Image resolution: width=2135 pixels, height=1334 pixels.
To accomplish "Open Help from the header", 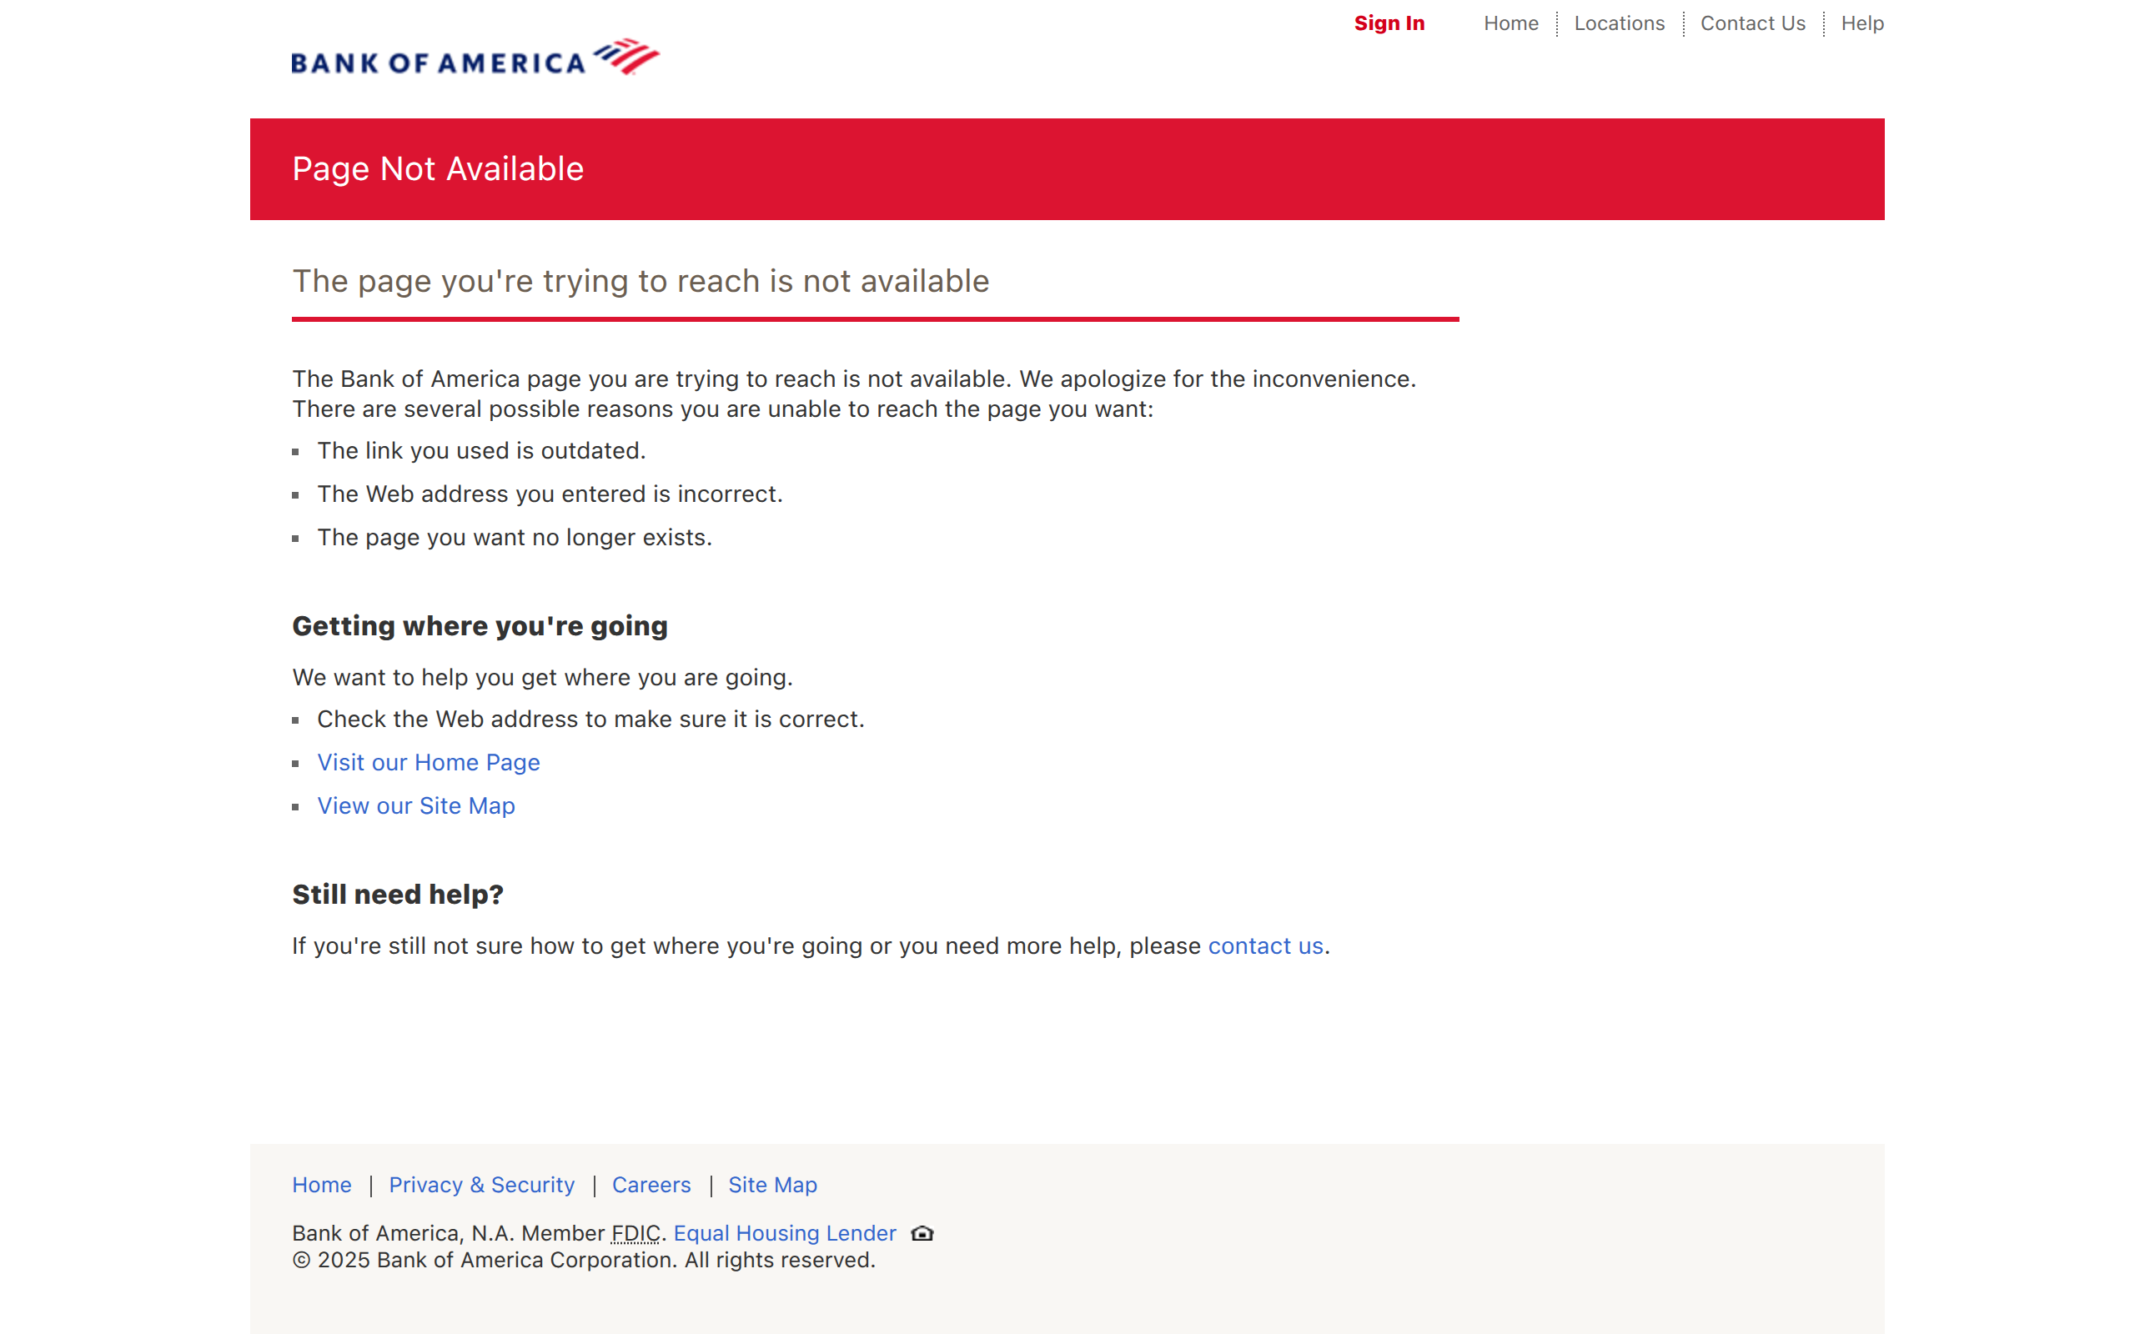I will 1861,24.
